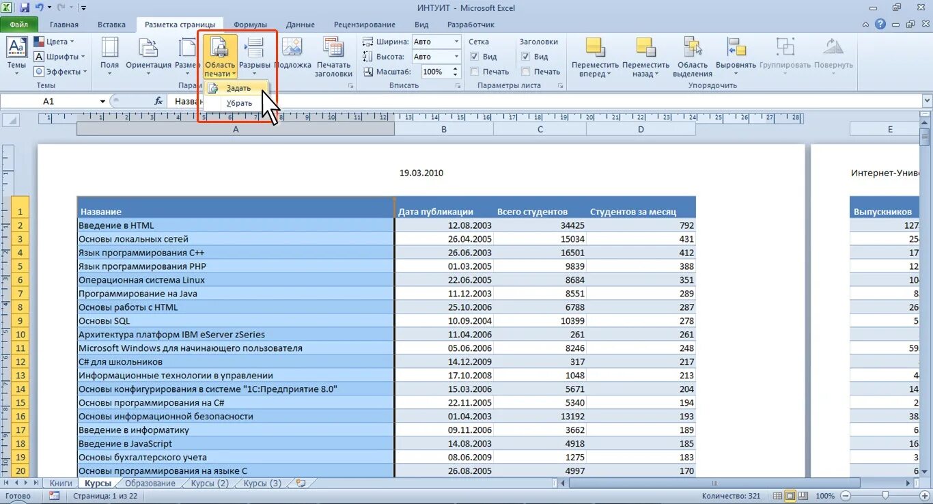Open the Scale to Fit dialog launcher
Image resolution: width=933 pixels, height=504 pixels.
pos(458,86)
